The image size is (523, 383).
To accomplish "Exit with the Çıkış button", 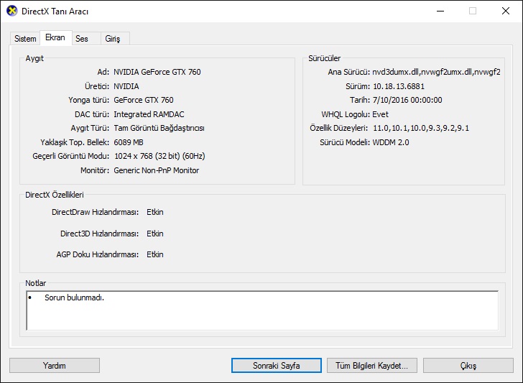I will click(x=468, y=366).
